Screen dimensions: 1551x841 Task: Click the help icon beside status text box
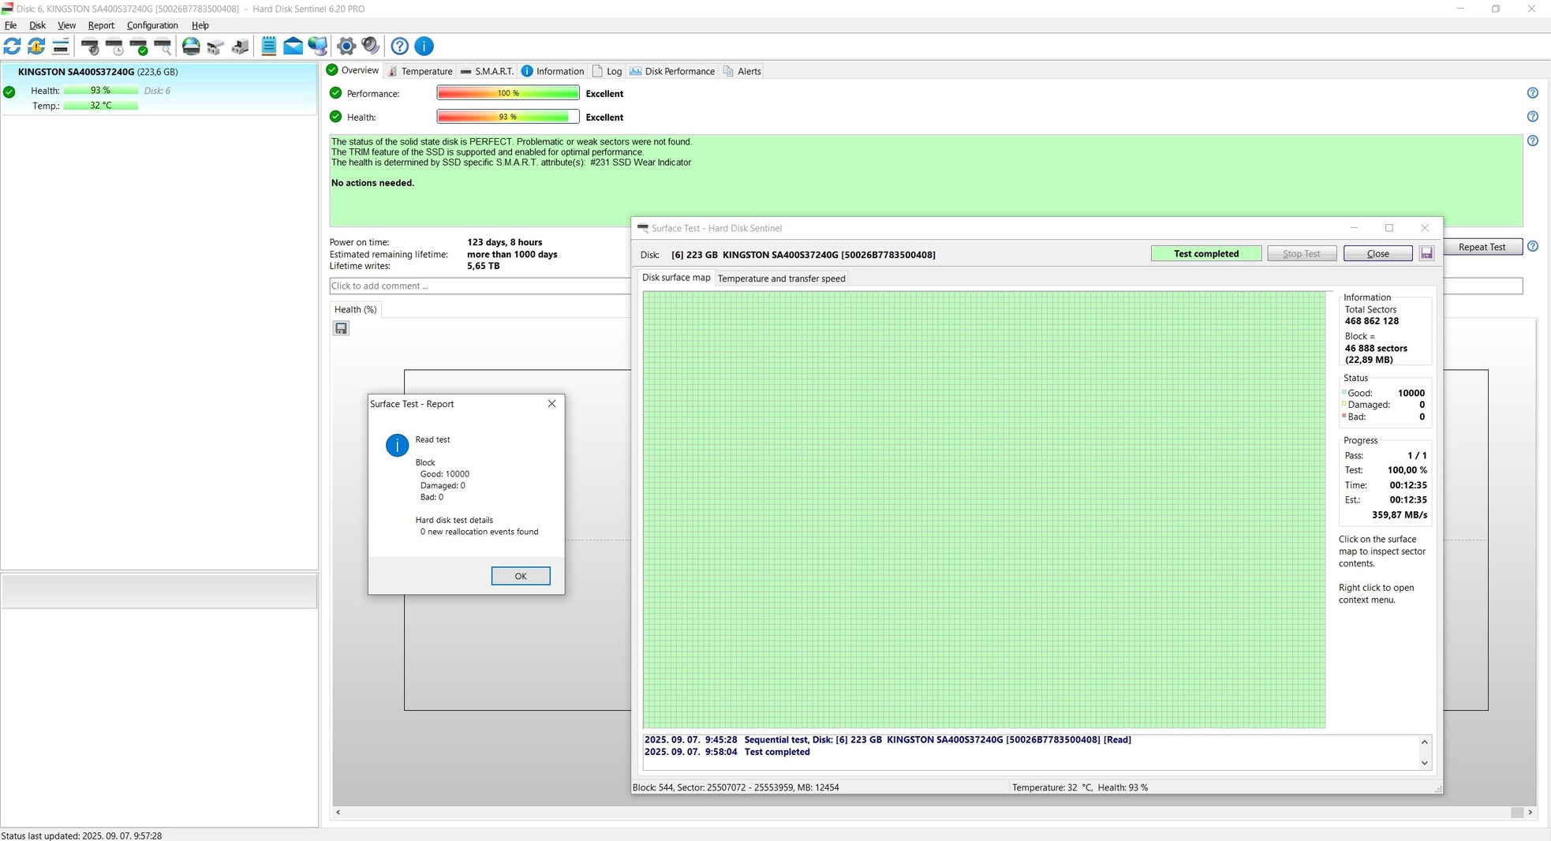(x=1532, y=141)
